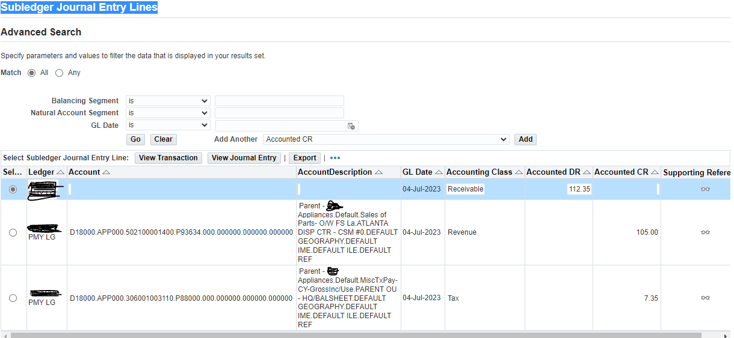Viewport: 734px width, 338px height.
Task: Click the MiscTxPay account description cell
Action: 348,298
